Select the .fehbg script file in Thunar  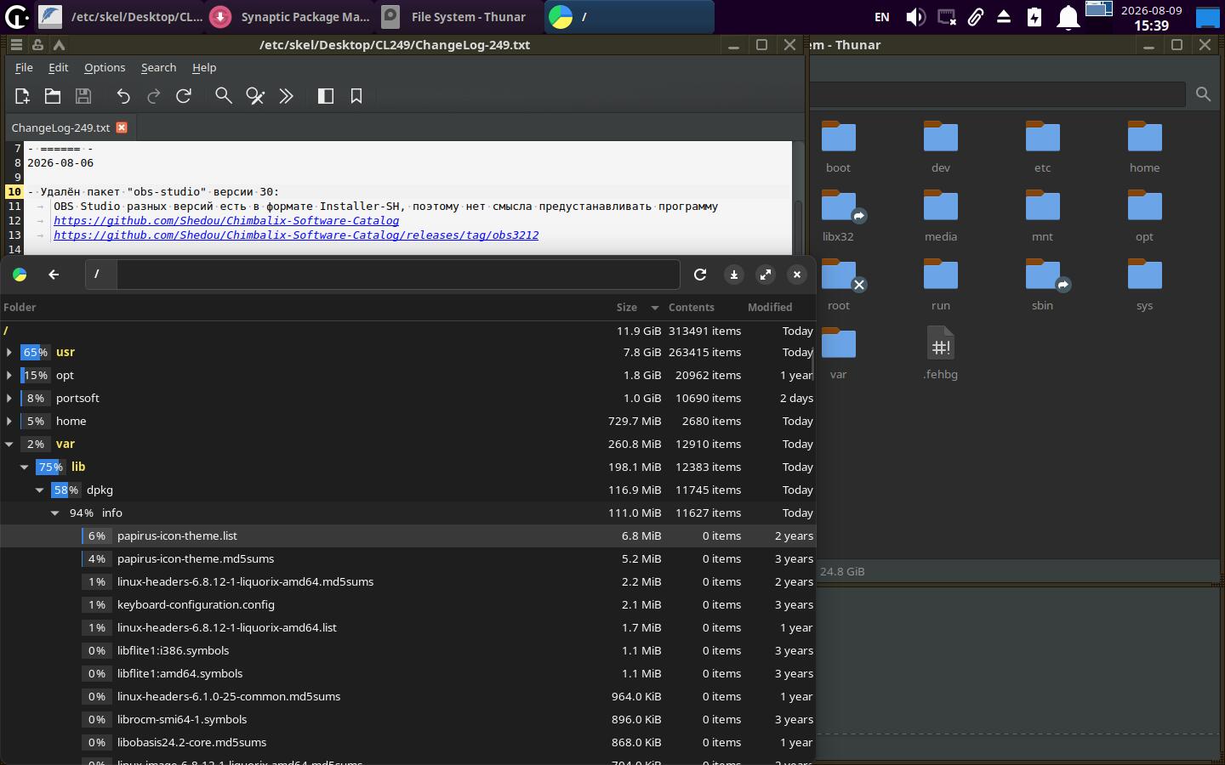941,354
